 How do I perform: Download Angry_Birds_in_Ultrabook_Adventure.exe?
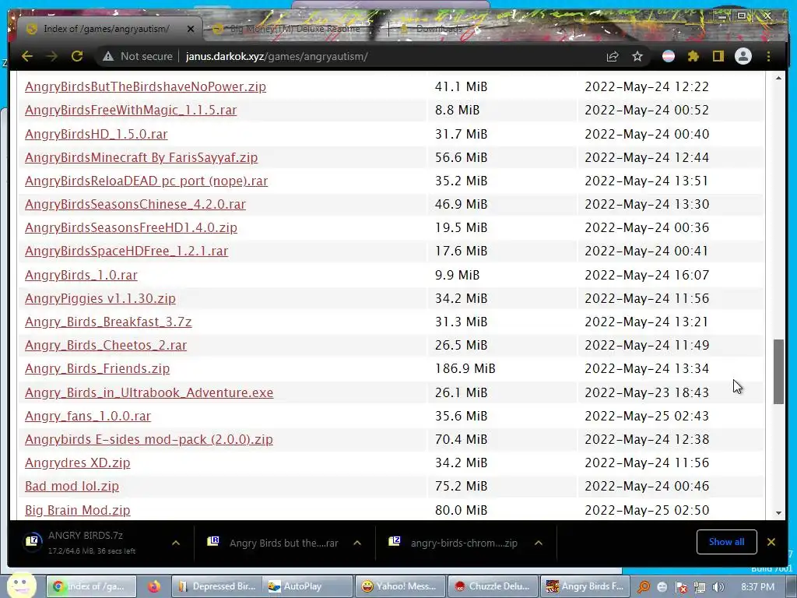click(149, 392)
